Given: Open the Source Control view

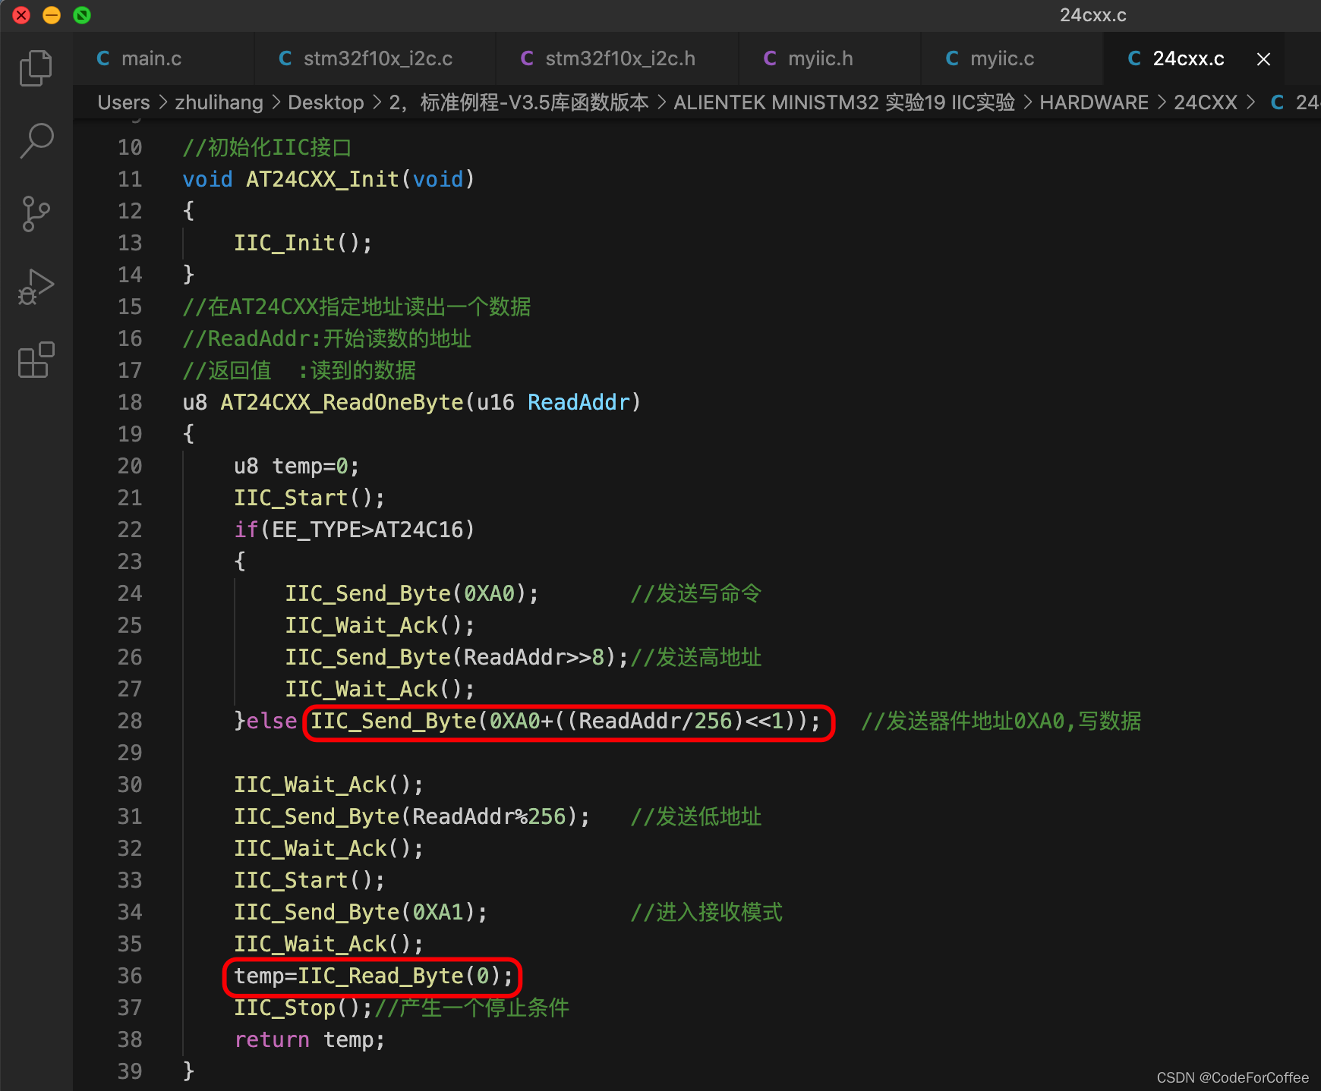Looking at the screenshot, I should [x=36, y=214].
